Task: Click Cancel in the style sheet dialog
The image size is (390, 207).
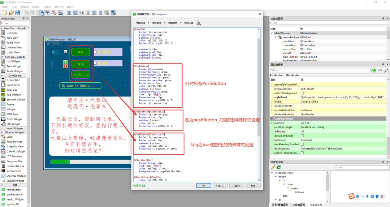Action: tap(220, 186)
